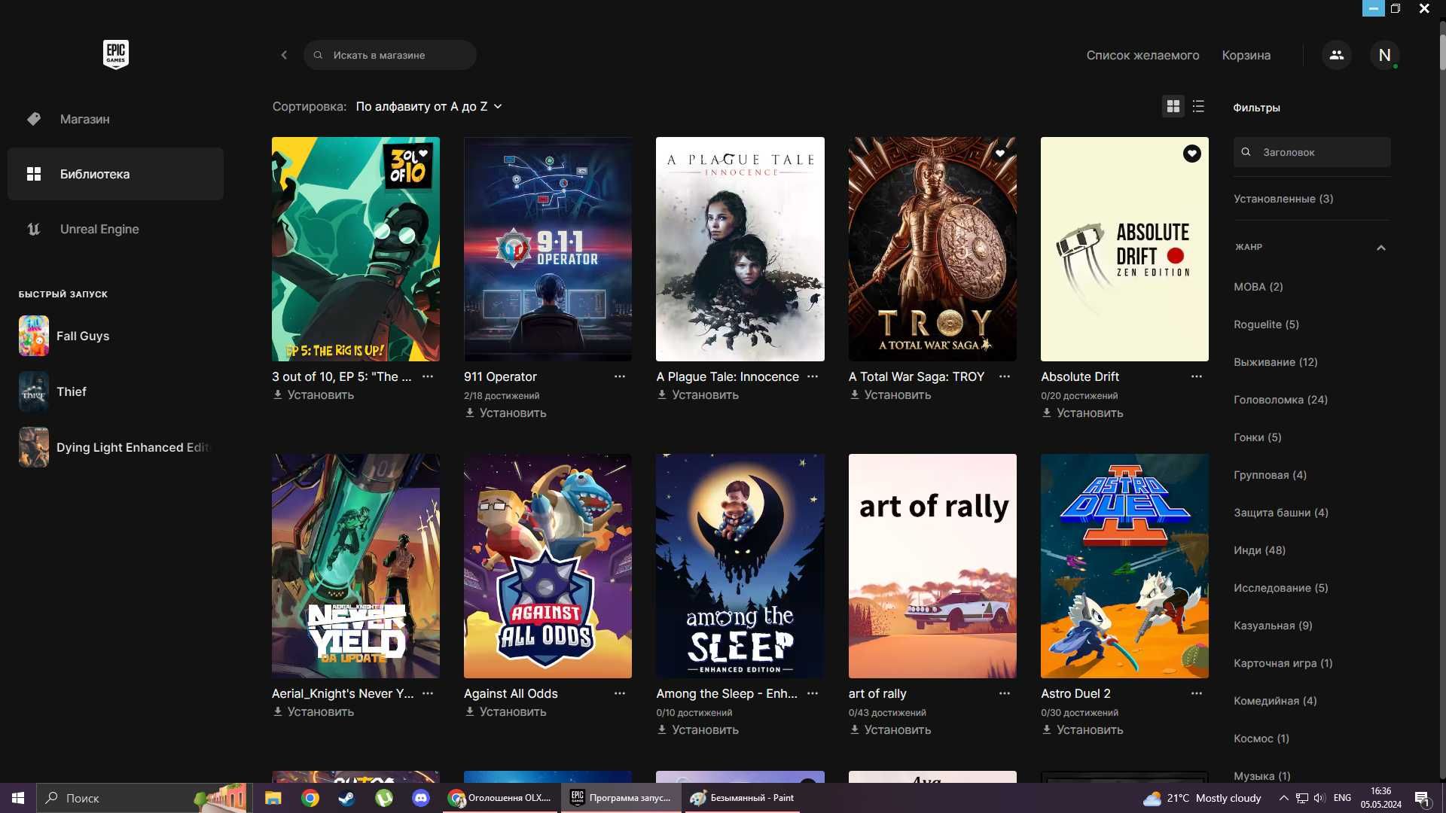Toggle favorite heart on 3 out of 10 cover
1446x813 pixels.
[x=423, y=154]
